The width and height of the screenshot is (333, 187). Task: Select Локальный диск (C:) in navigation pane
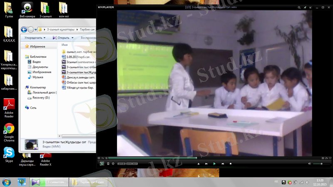tap(44, 92)
